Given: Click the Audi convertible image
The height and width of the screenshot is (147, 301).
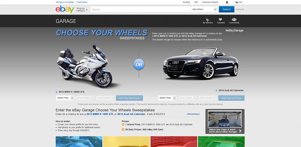Looking at the screenshot, I should (201, 64).
